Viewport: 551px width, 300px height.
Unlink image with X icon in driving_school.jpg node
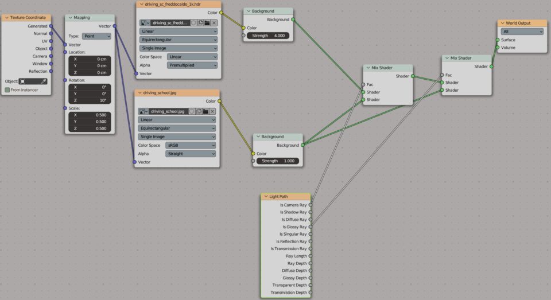(212, 111)
